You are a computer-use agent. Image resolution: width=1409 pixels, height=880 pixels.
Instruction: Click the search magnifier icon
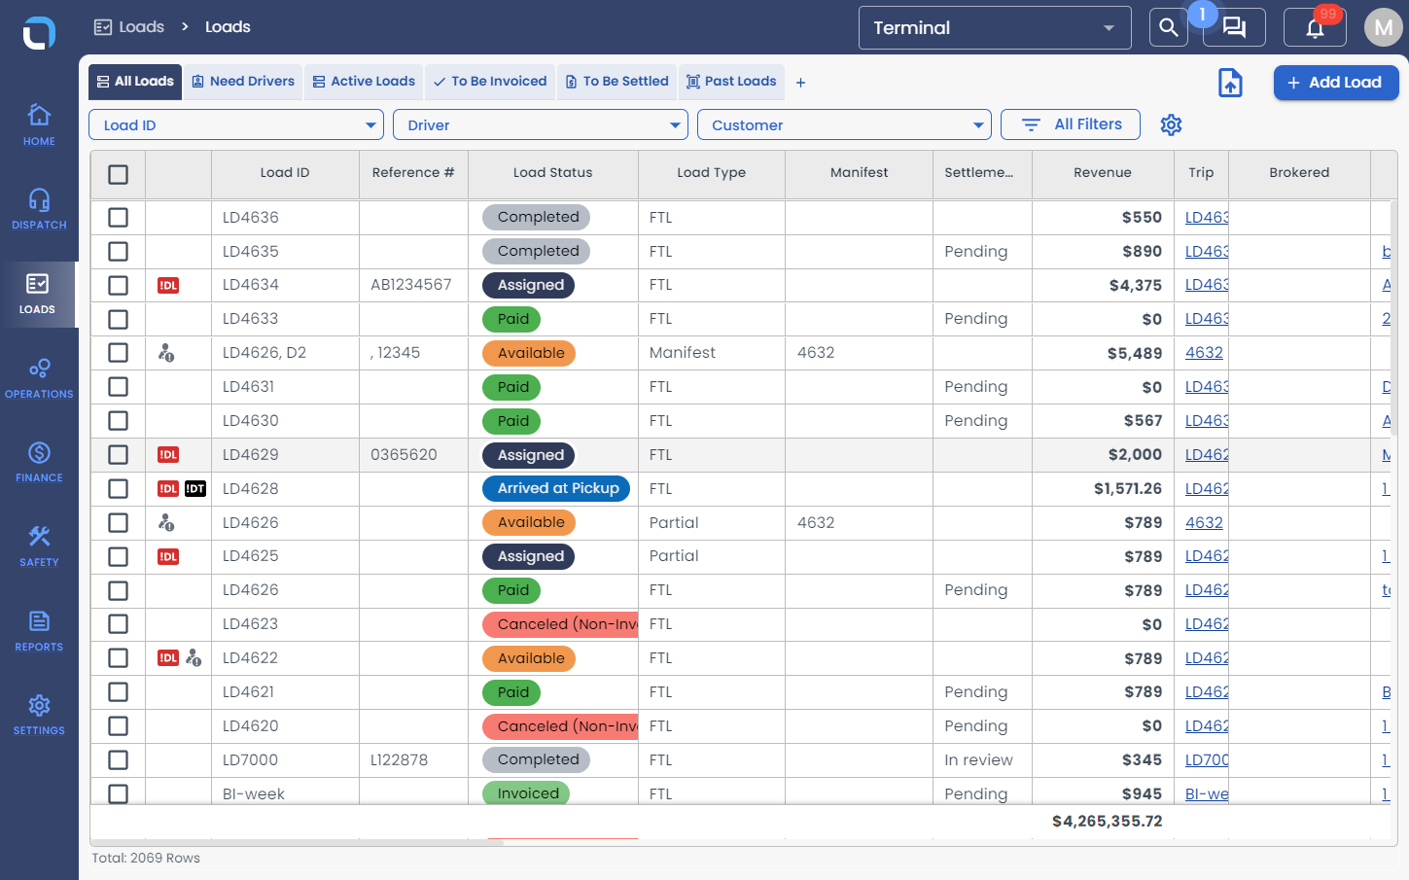click(x=1169, y=27)
